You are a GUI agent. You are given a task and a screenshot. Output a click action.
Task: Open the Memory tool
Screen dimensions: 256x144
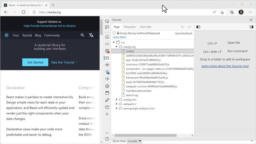click(107, 86)
